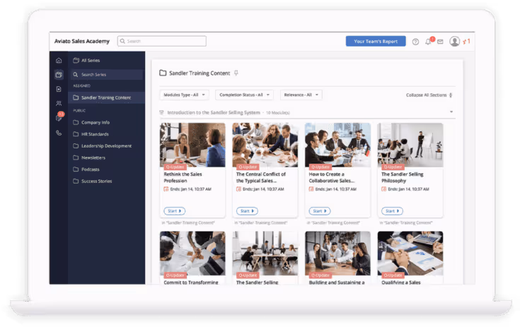
Task: Start How to Create a Collaborative Sales module
Action: [320, 211]
